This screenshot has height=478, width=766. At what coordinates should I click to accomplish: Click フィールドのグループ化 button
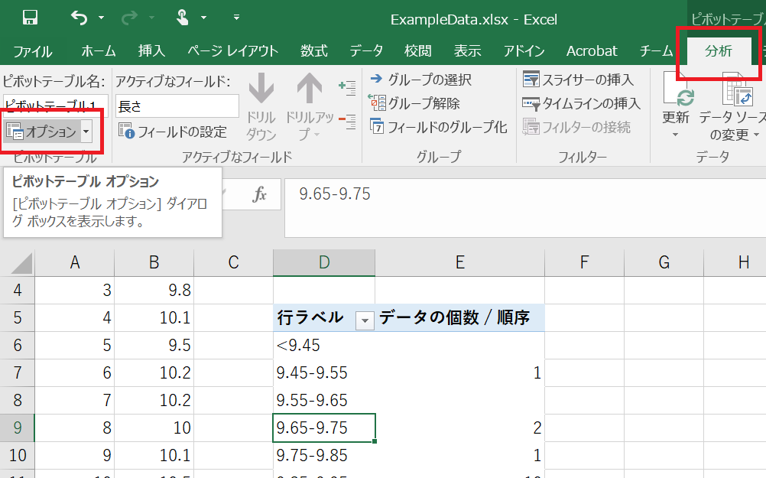pos(438,127)
